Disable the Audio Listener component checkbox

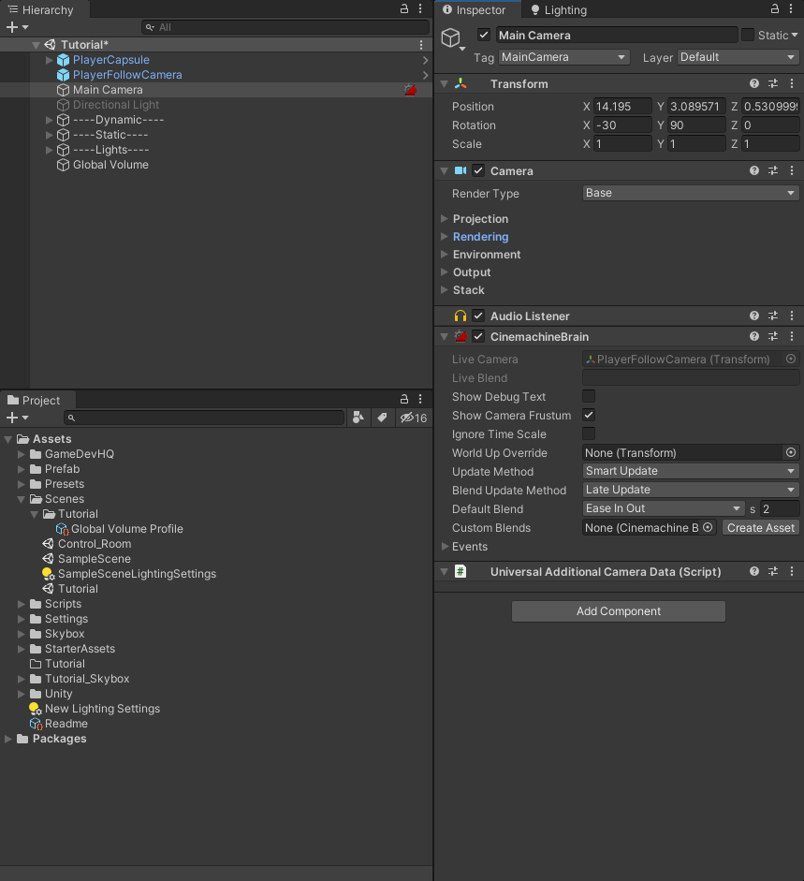point(477,316)
